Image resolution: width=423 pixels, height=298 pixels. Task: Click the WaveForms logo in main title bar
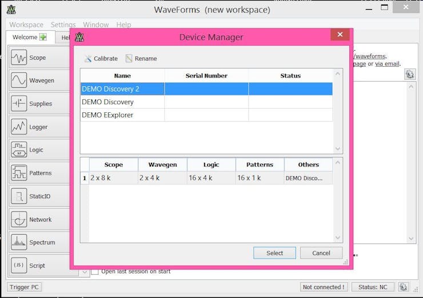(11, 10)
